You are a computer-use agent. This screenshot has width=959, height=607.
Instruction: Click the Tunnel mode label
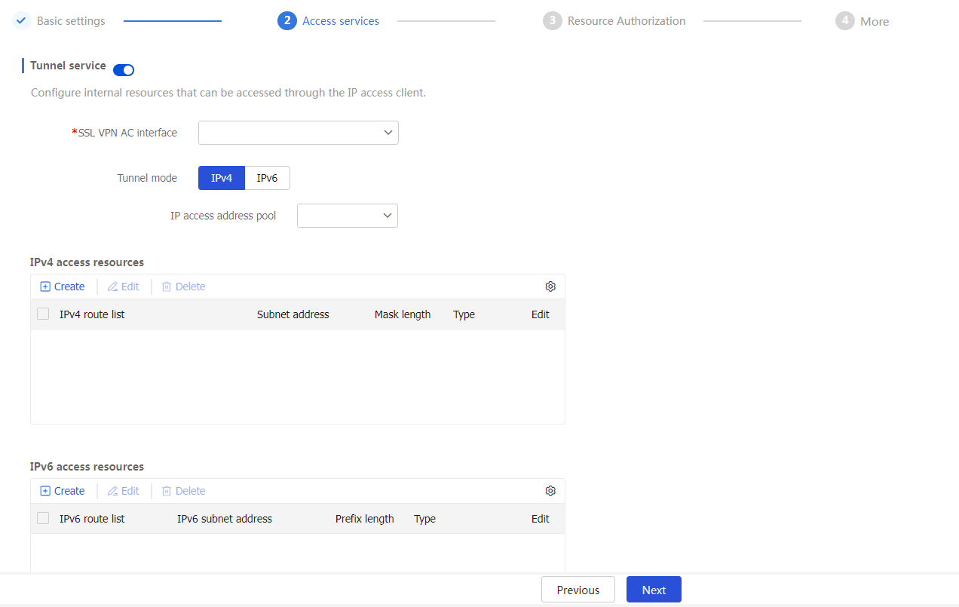coord(147,178)
